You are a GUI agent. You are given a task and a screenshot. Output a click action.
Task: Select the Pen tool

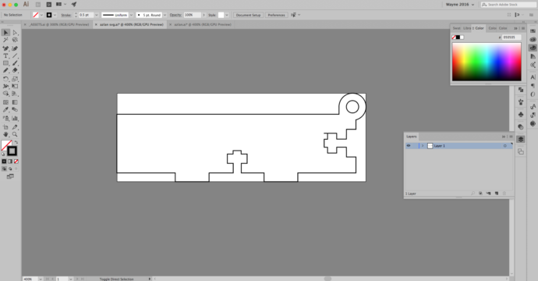coord(5,48)
